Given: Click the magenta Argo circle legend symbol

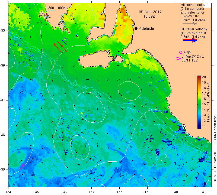Looking at the screenshot, I should [x=181, y=52].
